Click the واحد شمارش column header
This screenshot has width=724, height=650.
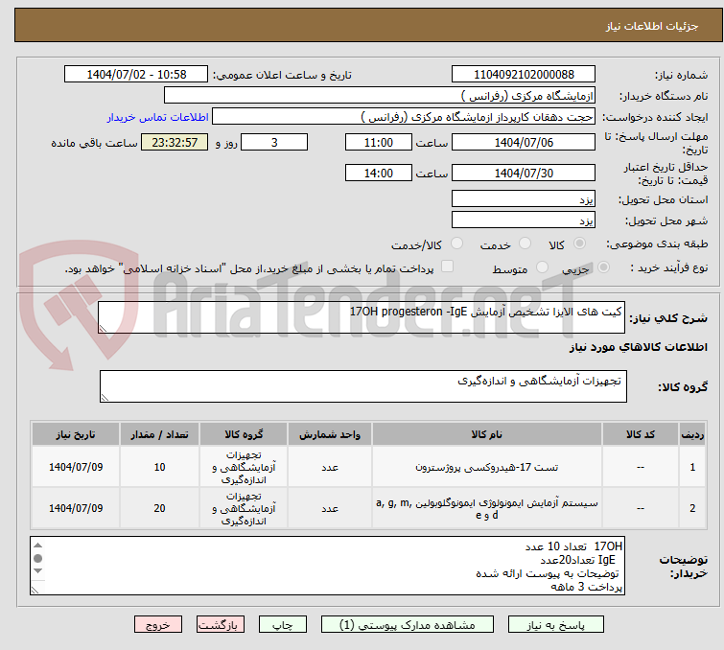[330, 434]
